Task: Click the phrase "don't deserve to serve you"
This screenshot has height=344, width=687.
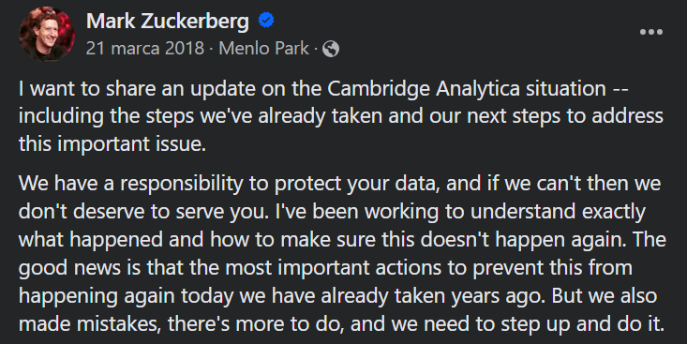Action: click(x=142, y=211)
